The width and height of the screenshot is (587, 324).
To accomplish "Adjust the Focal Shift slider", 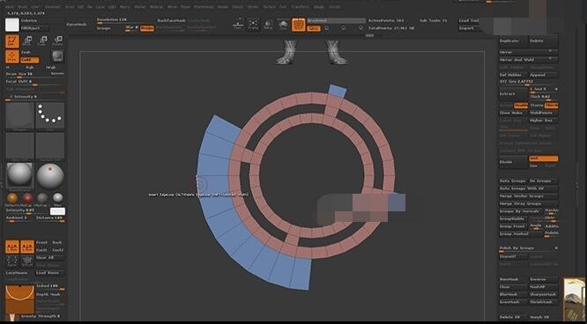I will click(x=35, y=82).
